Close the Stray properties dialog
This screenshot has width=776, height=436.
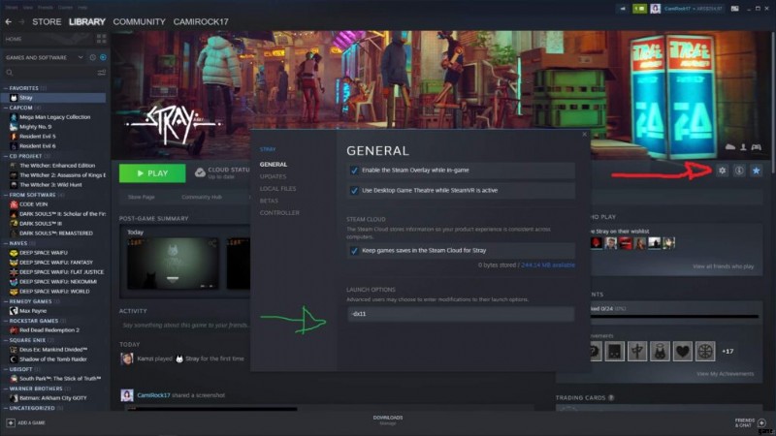(x=584, y=135)
